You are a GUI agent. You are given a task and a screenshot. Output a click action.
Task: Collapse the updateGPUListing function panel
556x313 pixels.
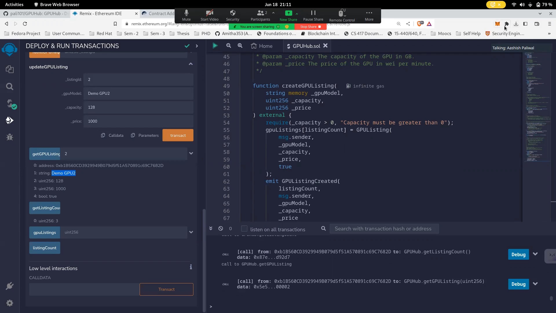191,64
